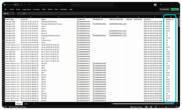
Task: Select the Location ID header cell
Action: pyautogui.click(x=84, y=19)
